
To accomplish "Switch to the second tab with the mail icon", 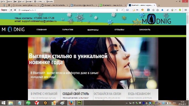I will coord(55,5).
